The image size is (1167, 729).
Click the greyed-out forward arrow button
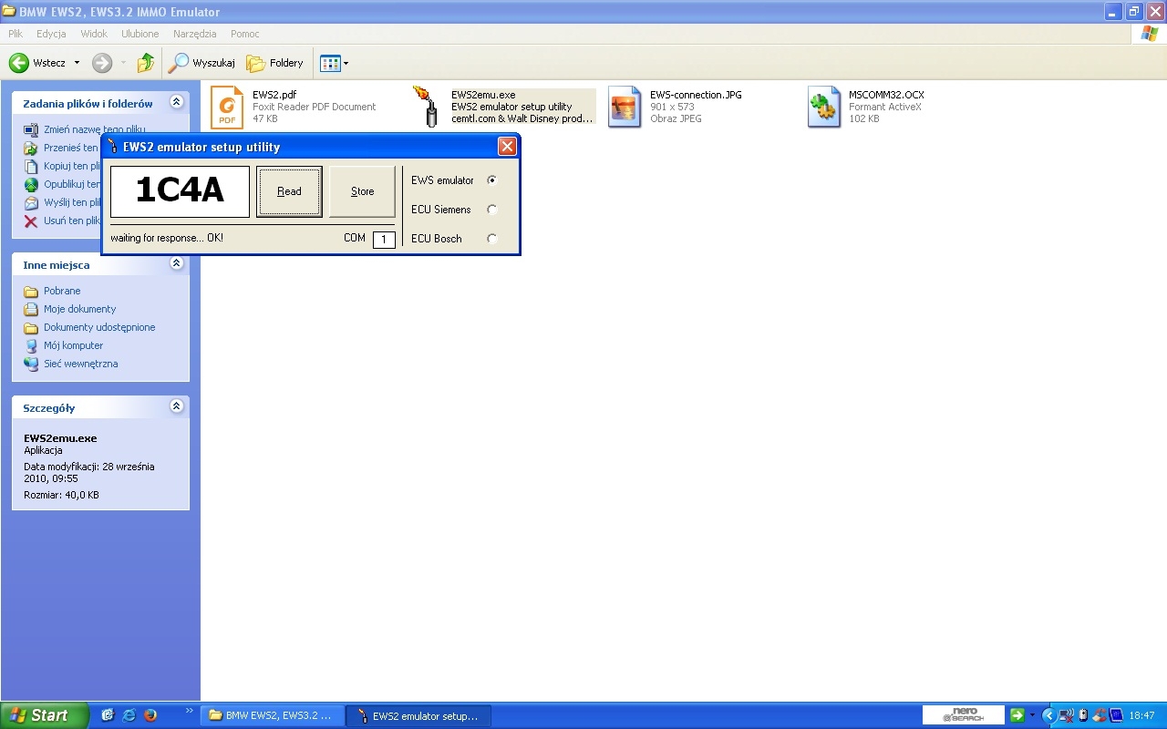pos(102,63)
